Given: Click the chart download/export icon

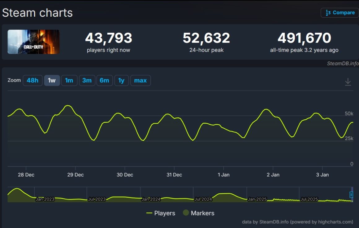Looking at the screenshot, I should point(348,81).
